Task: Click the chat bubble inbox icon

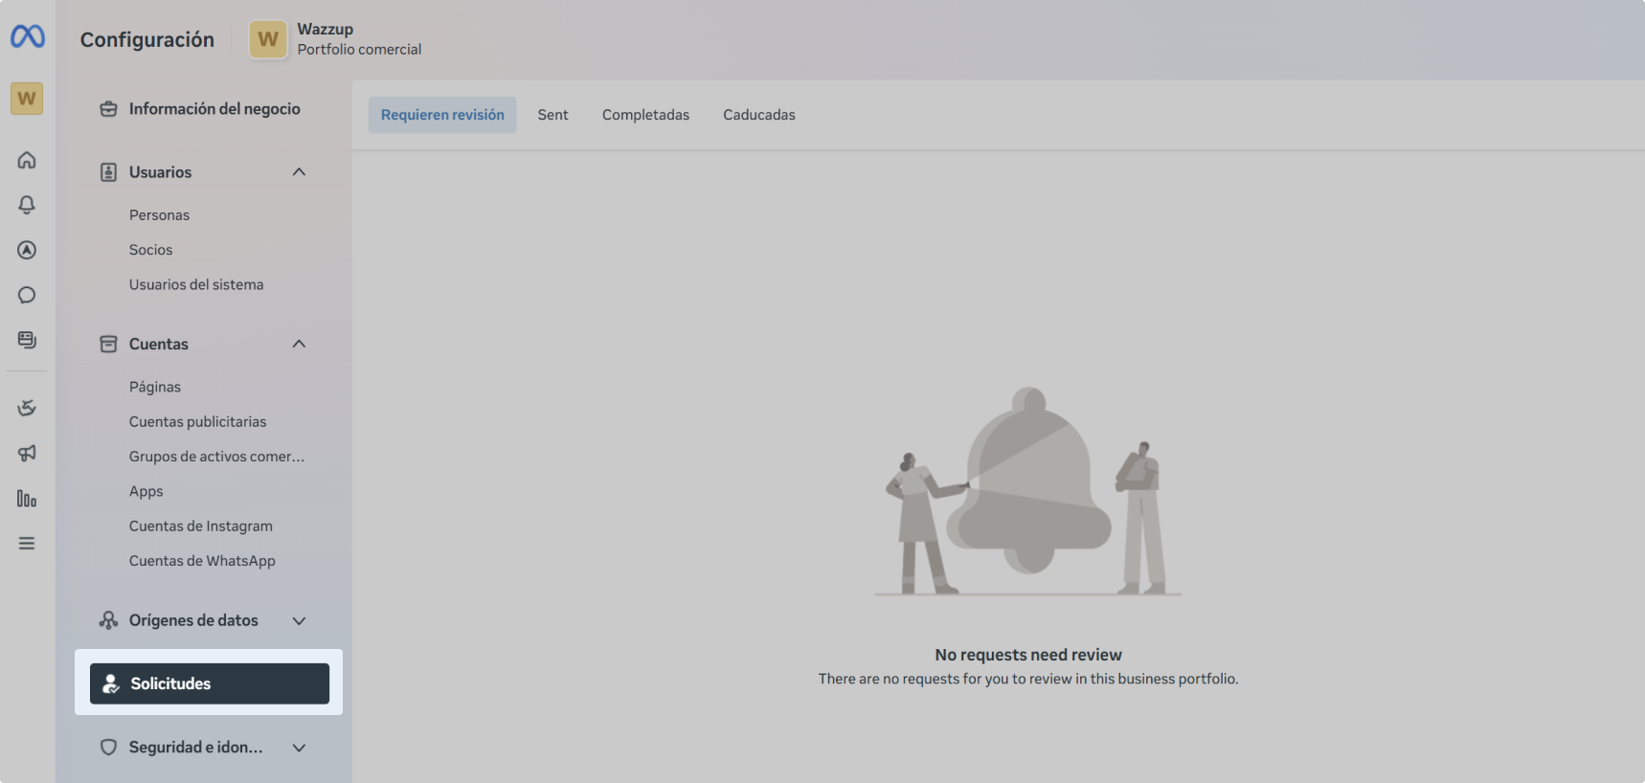Action: coord(27,295)
